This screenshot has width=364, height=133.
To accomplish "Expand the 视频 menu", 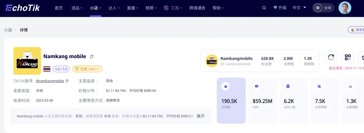I will (x=151, y=8).
